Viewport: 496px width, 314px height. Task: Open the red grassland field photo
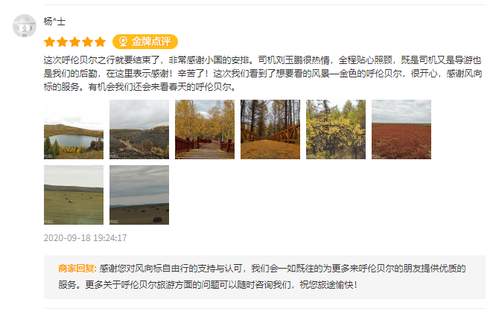[x=401, y=129]
